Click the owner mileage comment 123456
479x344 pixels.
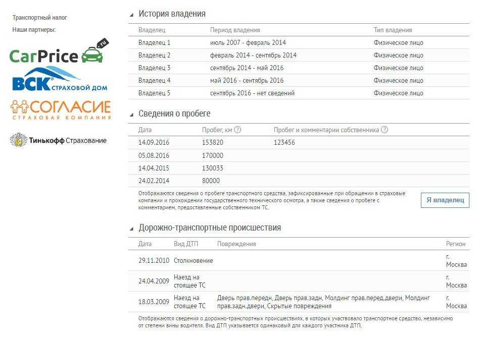[284, 143]
